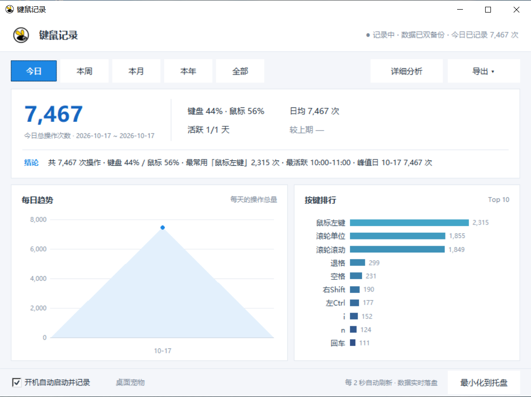The image size is (531, 397).
Task: Maximize the 键鼠记录 window
Action: pos(488,10)
